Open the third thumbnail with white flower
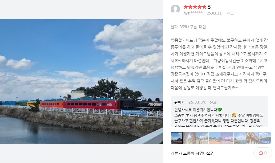The height and width of the screenshot is (163, 275). [202, 138]
